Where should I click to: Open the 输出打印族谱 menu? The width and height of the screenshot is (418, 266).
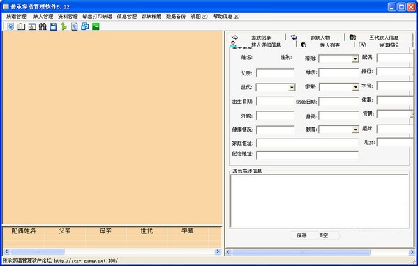97,17
